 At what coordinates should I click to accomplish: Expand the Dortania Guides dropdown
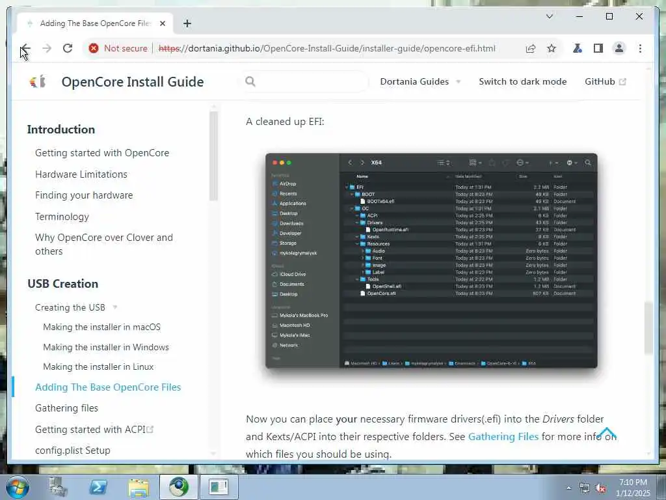coord(420,81)
